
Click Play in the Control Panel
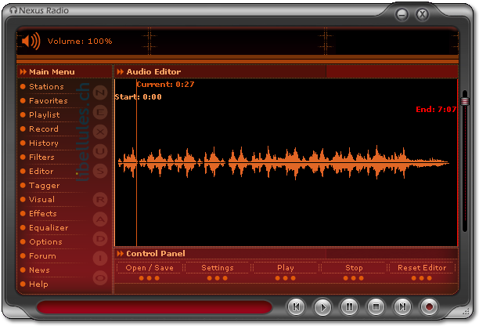pos(286,268)
